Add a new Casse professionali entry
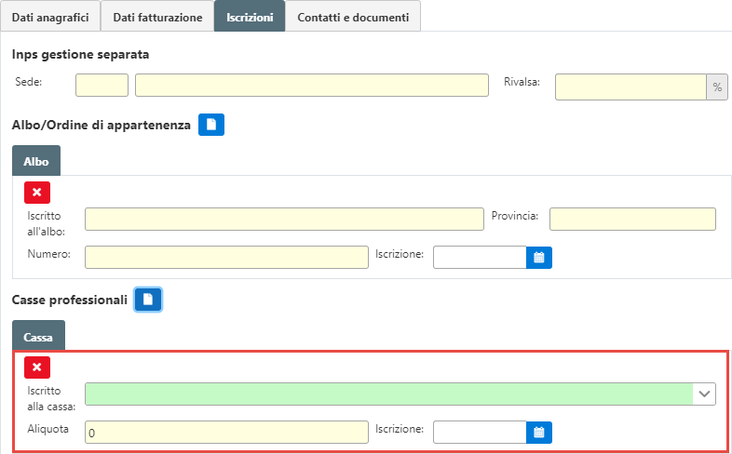The width and height of the screenshot is (732, 454). (148, 299)
